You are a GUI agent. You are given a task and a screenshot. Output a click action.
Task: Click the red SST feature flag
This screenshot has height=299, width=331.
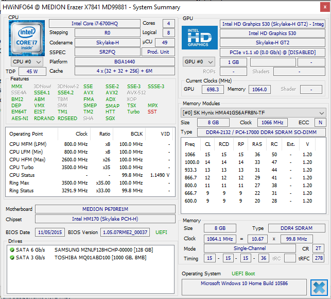(x=152, y=112)
